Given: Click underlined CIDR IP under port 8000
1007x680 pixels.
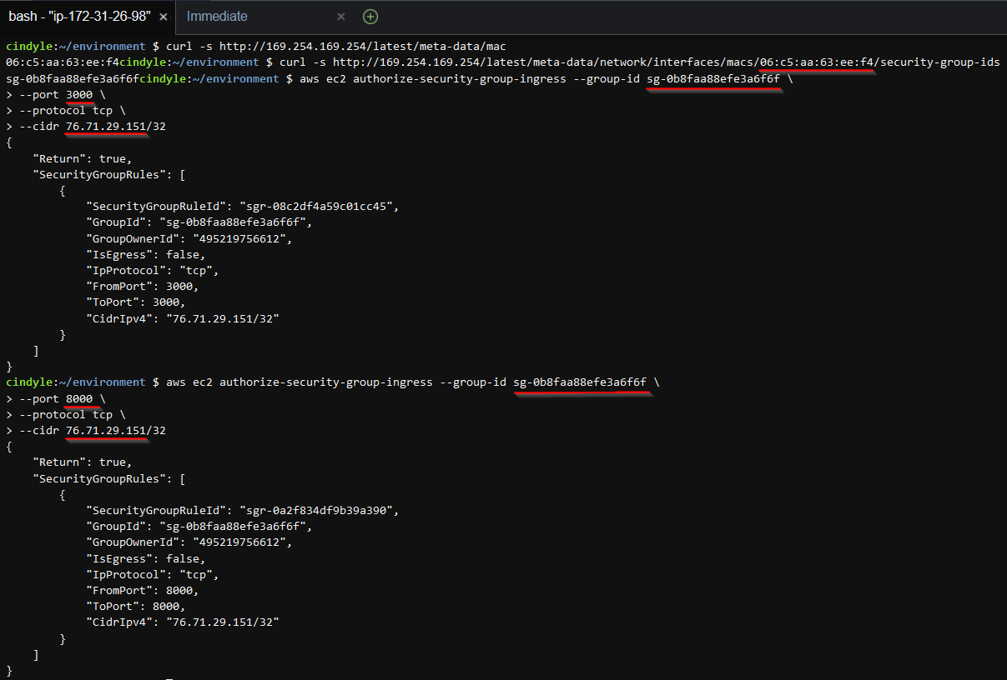Looking at the screenshot, I should click(x=106, y=431).
